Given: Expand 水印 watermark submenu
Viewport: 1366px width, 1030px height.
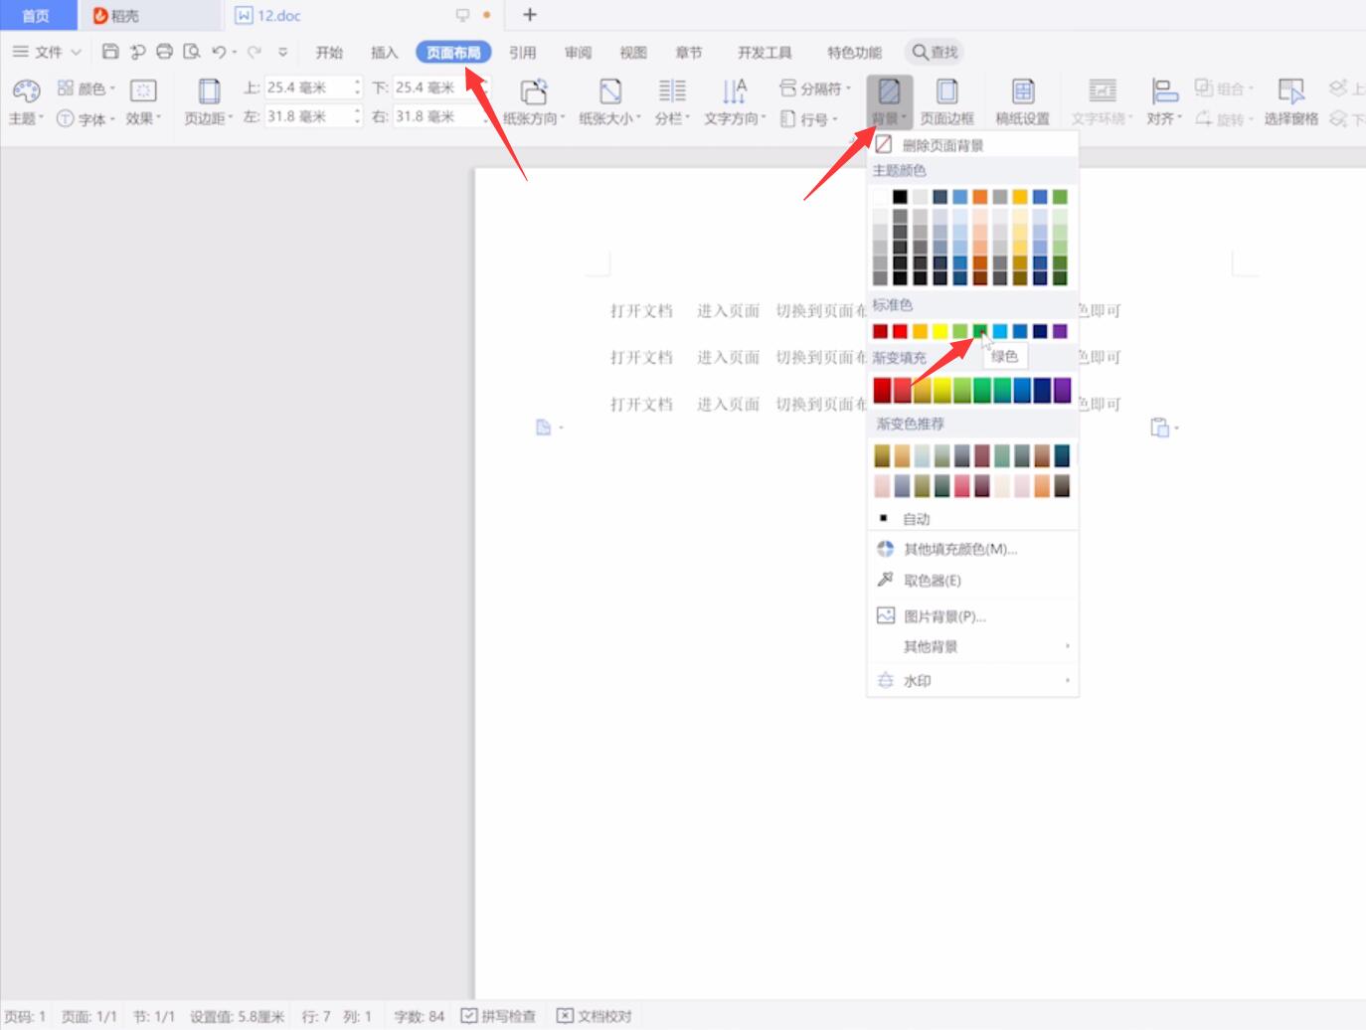Looking at the screenshot, I should [x=972, y=681].
